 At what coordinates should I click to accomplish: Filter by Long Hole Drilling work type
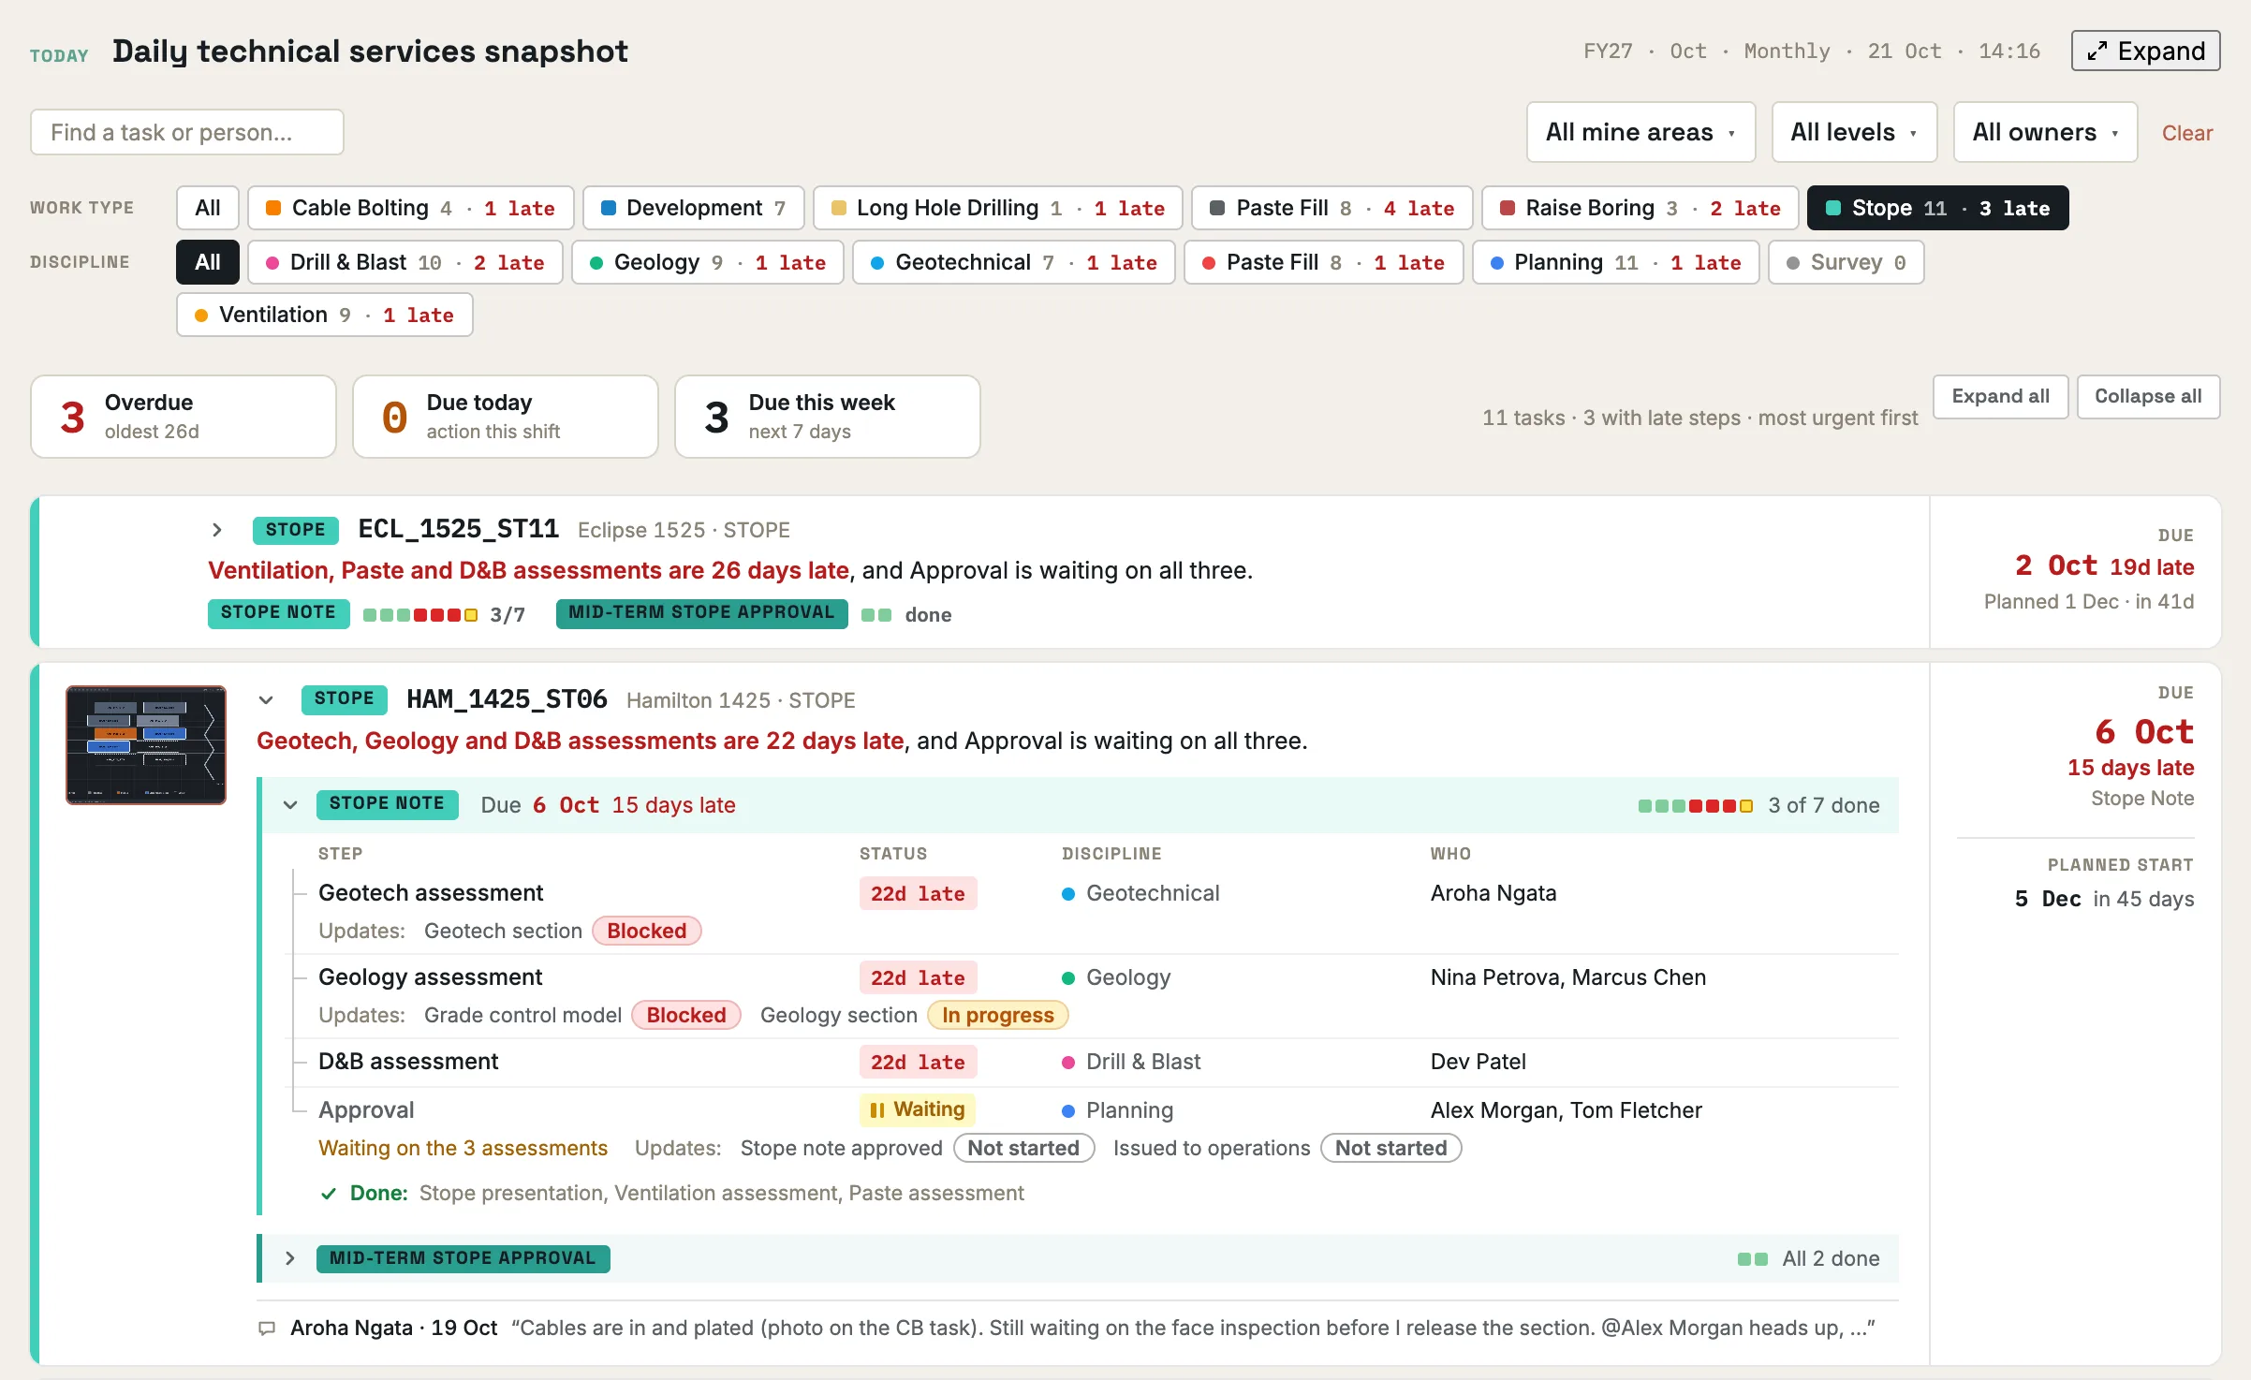click(997, 208)
